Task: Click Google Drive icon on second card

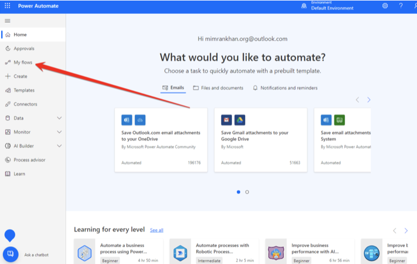Action: [240, 120]
